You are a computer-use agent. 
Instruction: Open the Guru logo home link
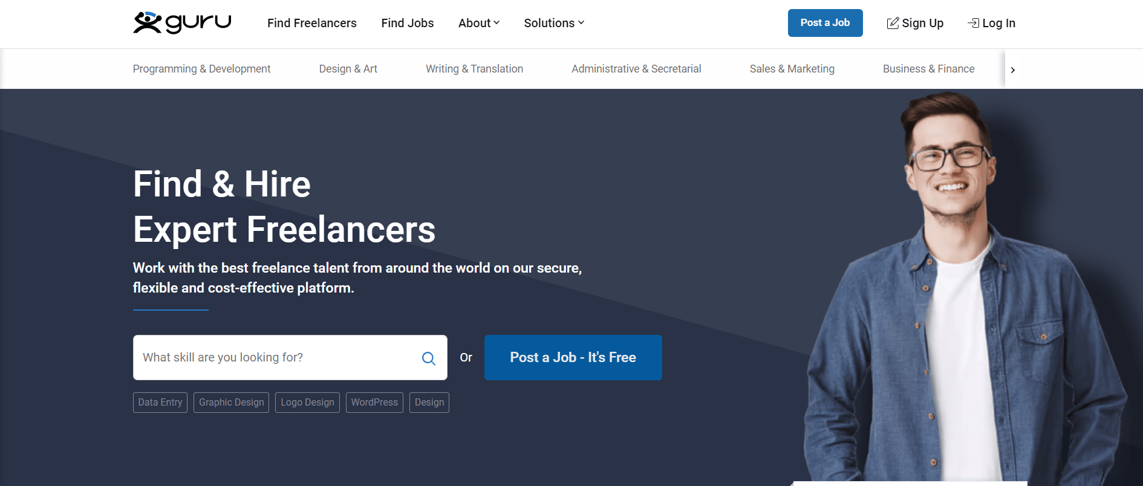[182, 23]
